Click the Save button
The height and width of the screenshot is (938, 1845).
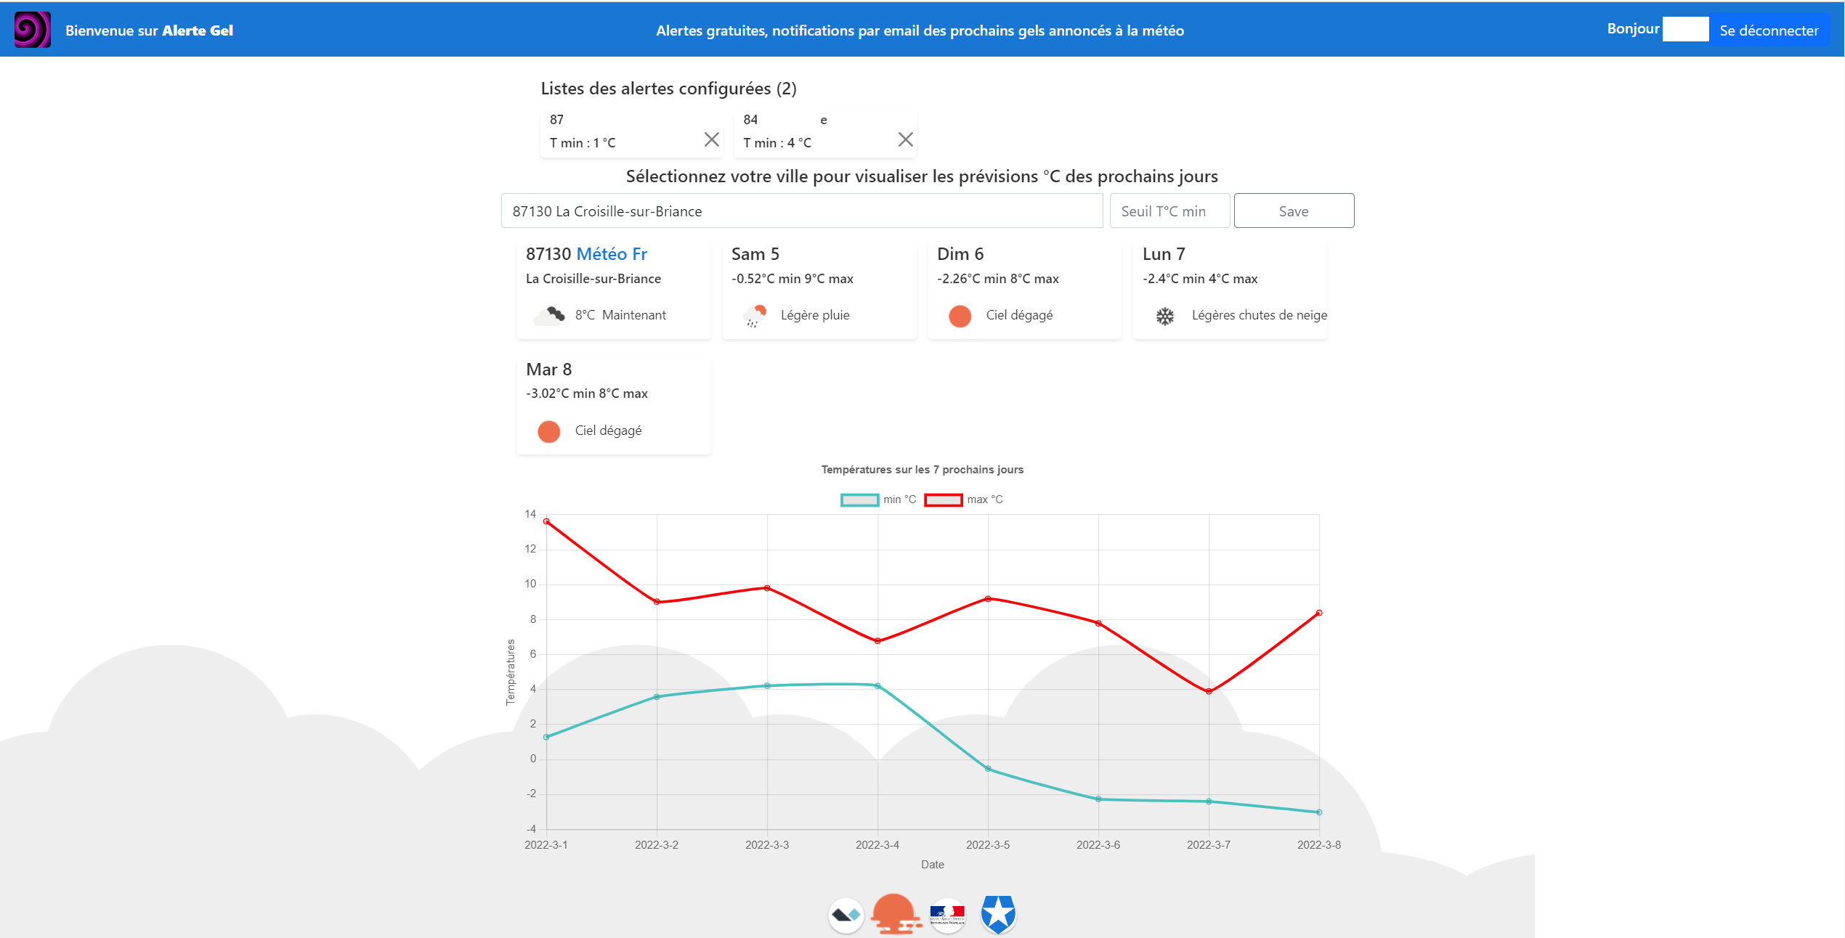pyautogui.click(x=1294, y=211)
